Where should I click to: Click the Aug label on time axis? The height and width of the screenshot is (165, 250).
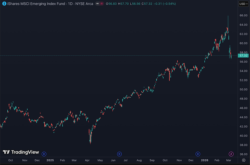(139, 160)
